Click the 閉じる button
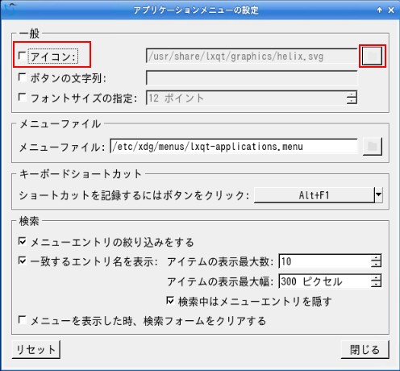Screen dimensions: 400x371 [x=365, y=349]
